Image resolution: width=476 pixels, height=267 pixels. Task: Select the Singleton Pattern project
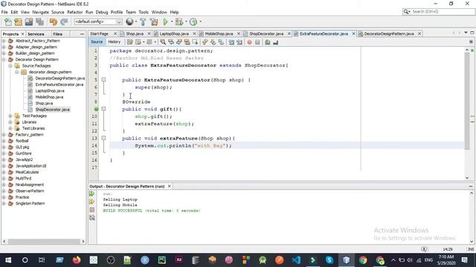pos(30,203)
